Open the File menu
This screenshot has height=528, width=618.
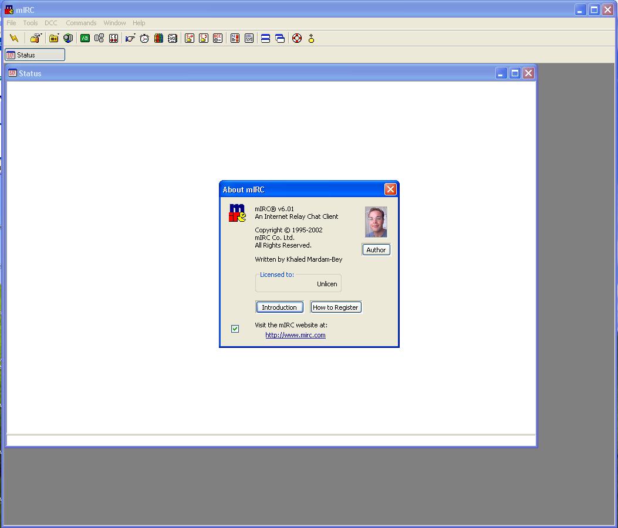click(x=11, y=23)
